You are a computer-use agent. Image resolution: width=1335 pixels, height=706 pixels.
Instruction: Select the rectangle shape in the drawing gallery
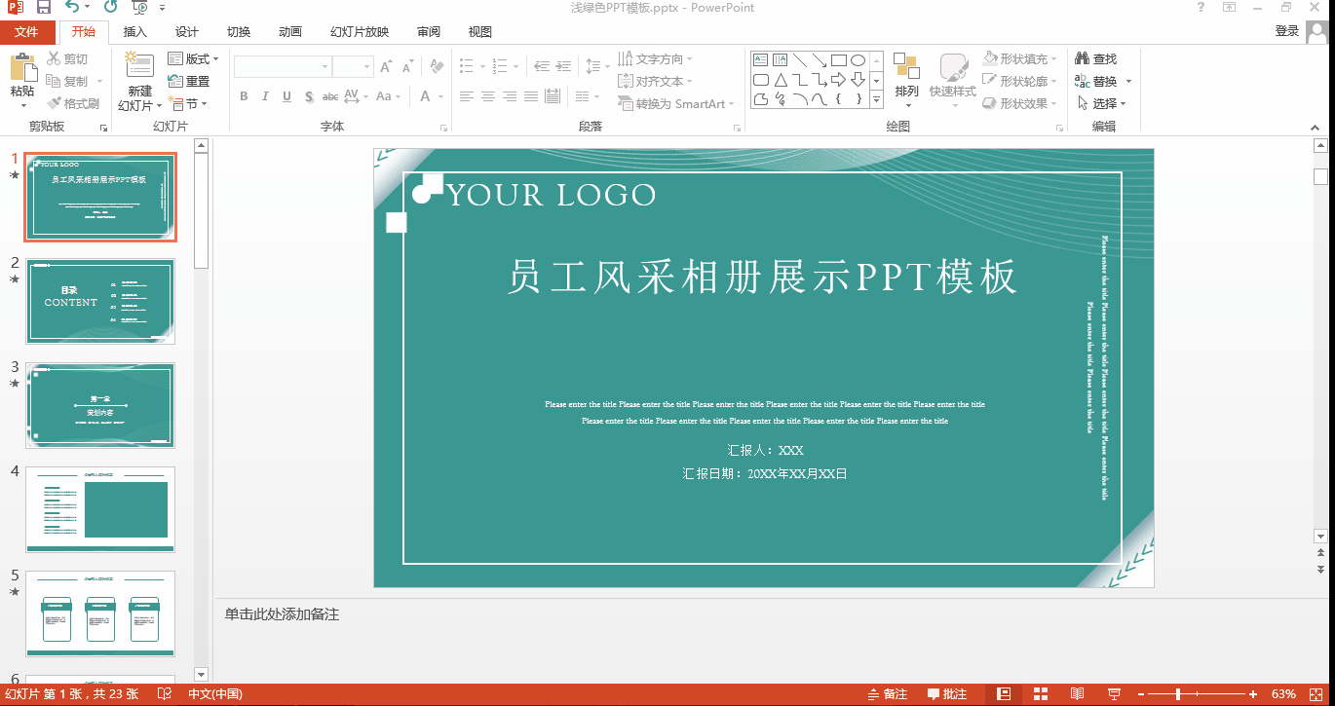tap(840, 58)
